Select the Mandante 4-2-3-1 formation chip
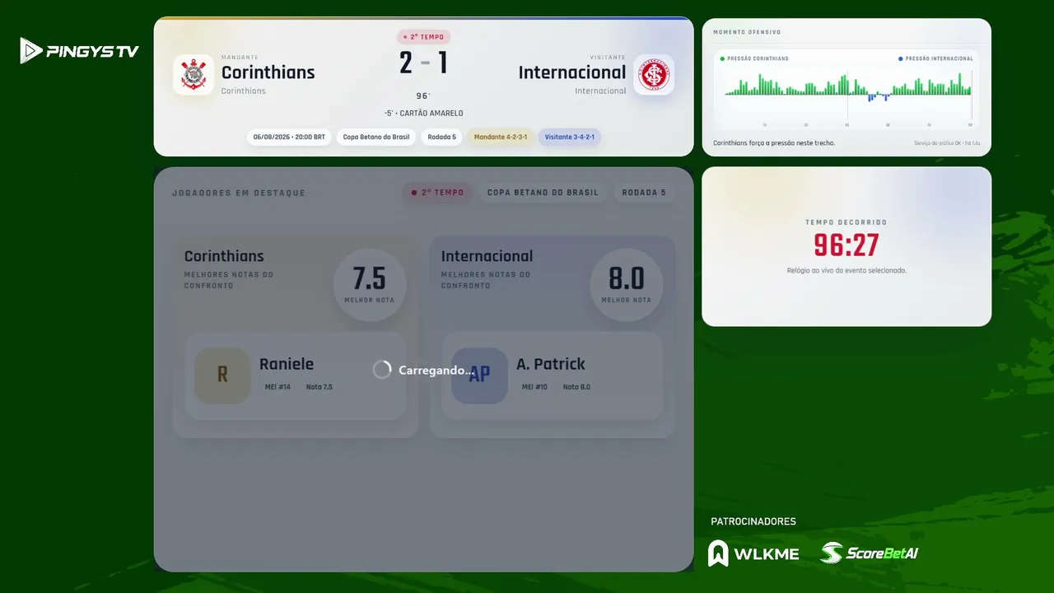Screen dimensions: 1054x593 click(x=501, y=137)
